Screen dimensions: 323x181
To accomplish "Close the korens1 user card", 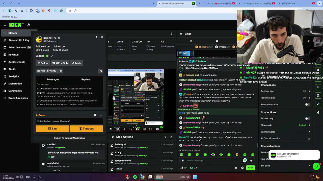I will coord(102,37).
